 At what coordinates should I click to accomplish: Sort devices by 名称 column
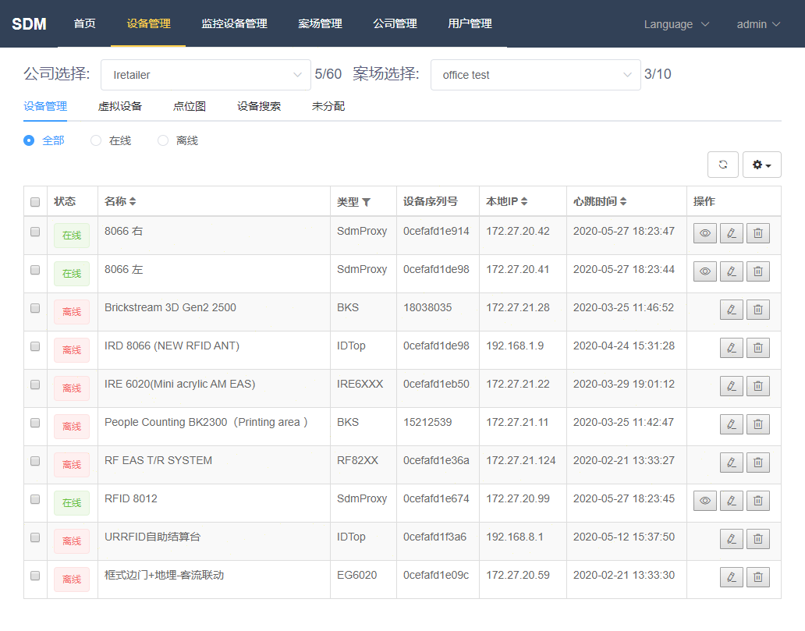tap(133, 202)
